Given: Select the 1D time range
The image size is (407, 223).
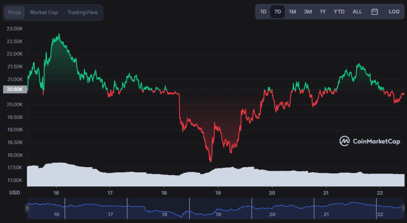Looking at the screenshot, I should tap(263, 11).
